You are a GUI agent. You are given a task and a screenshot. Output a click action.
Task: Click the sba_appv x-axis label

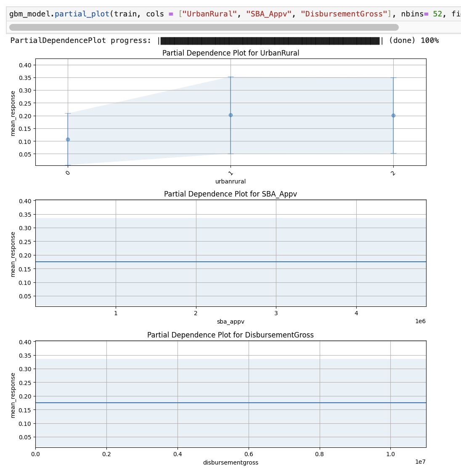click(x=231, y=322)
